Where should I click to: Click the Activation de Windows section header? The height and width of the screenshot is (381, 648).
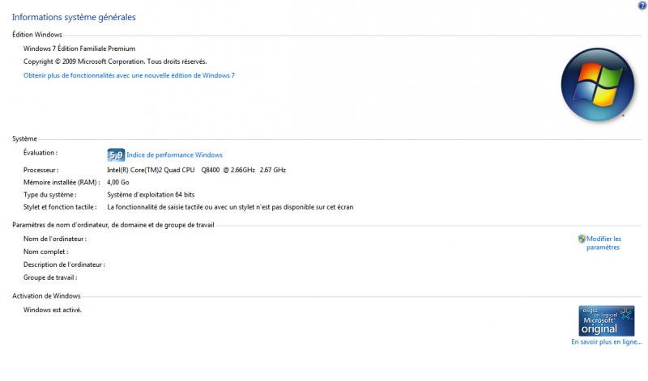coord(46,296)
